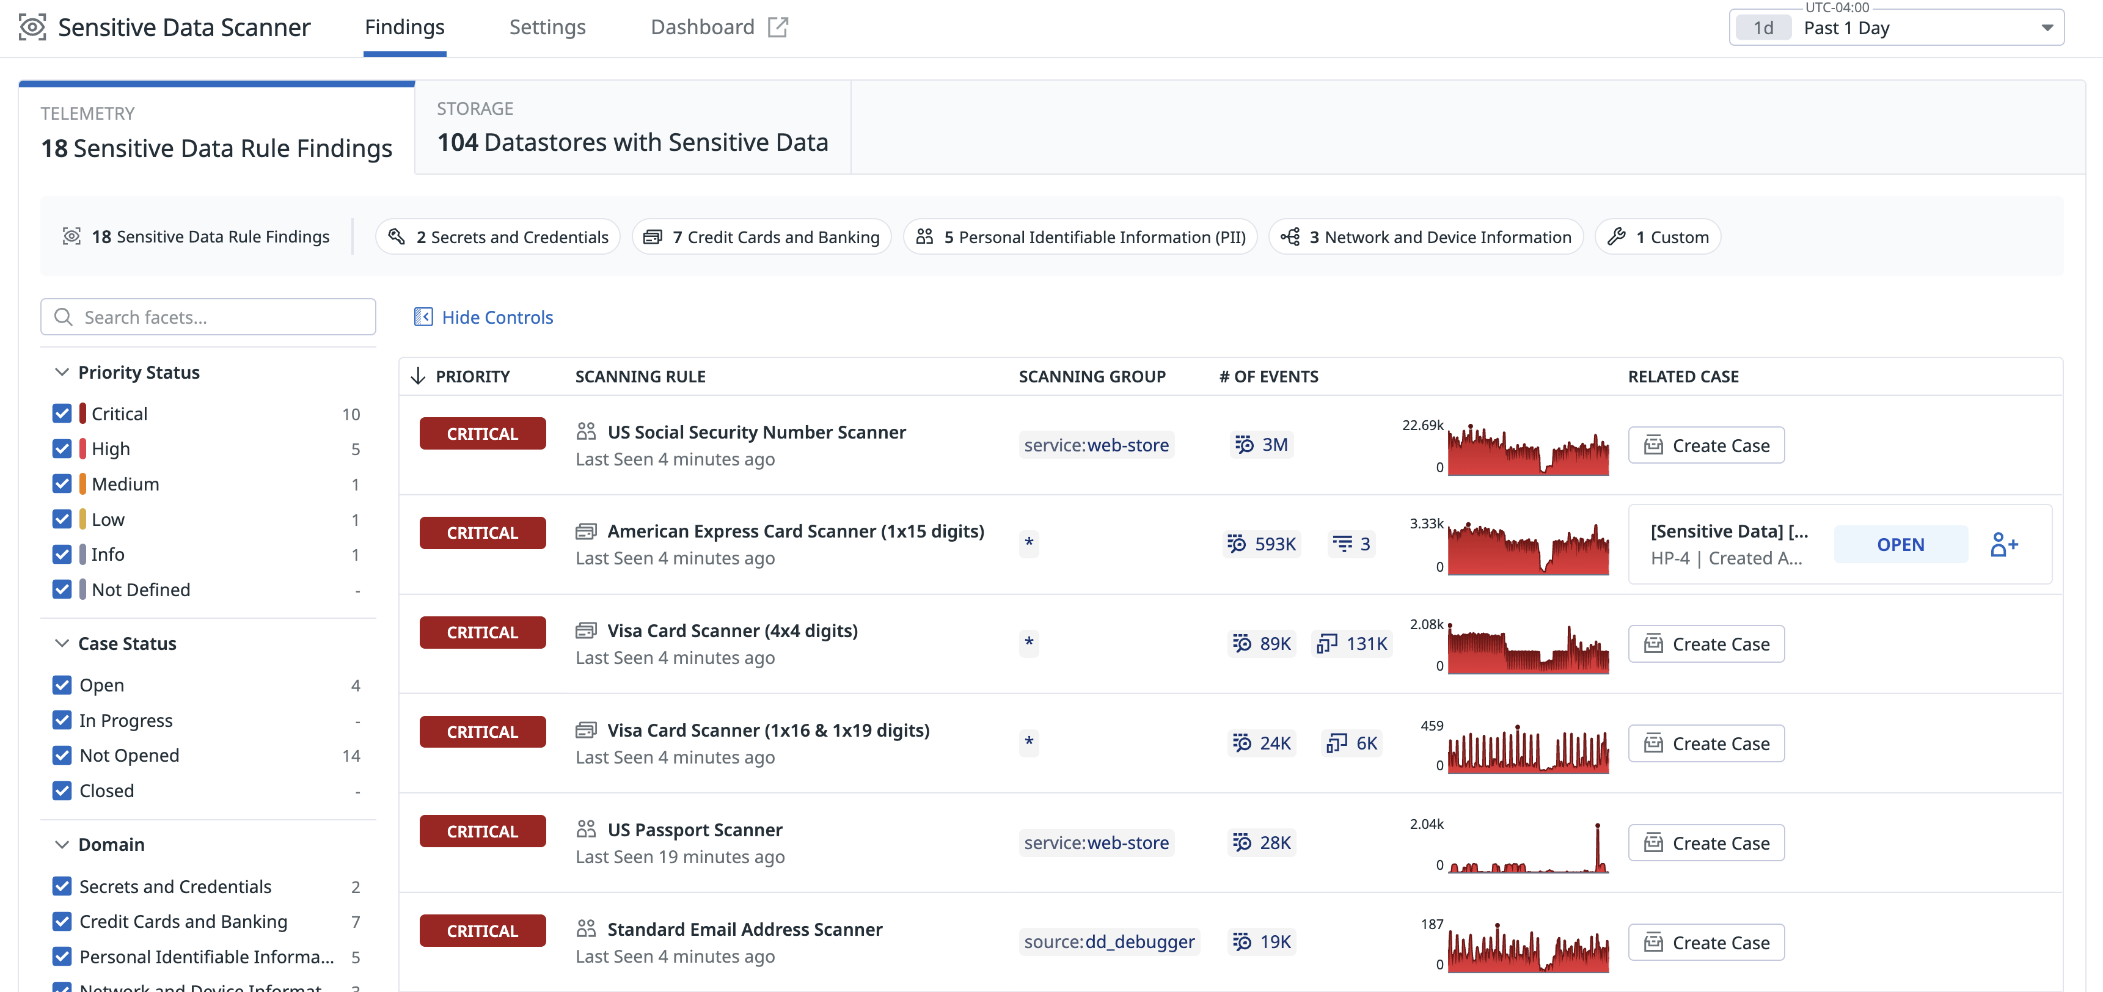This screenshot has width=2103, height=992.
Task: Collapse the Domain facet section
Action: point(62,844)
